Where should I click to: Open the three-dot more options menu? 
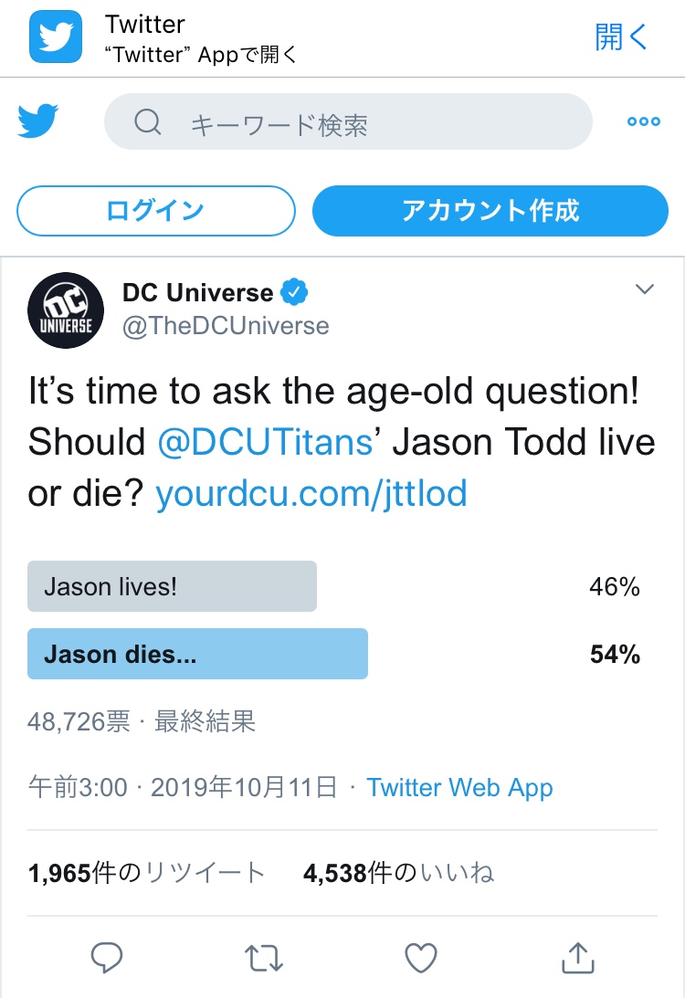pos(643,121)
